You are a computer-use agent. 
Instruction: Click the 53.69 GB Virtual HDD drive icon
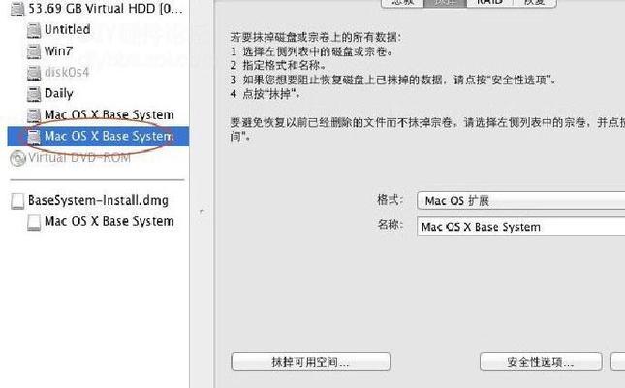[x=17, y=9]
